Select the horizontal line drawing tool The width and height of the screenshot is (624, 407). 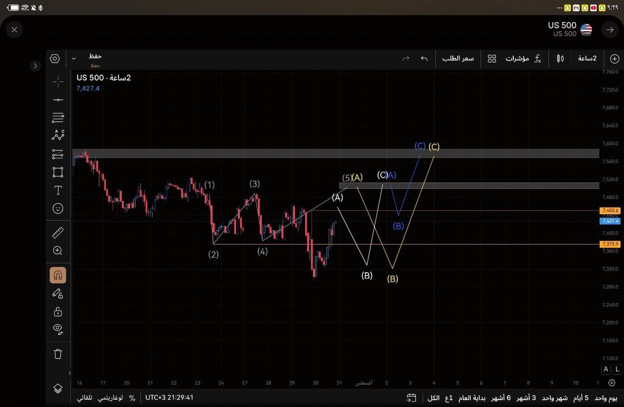pos(58,99)
